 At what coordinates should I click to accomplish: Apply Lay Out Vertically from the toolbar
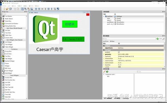39,9
